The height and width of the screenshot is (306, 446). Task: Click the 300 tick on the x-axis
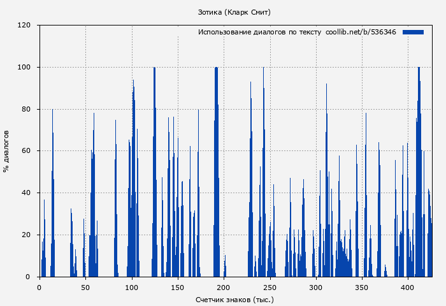pos(316,288)
